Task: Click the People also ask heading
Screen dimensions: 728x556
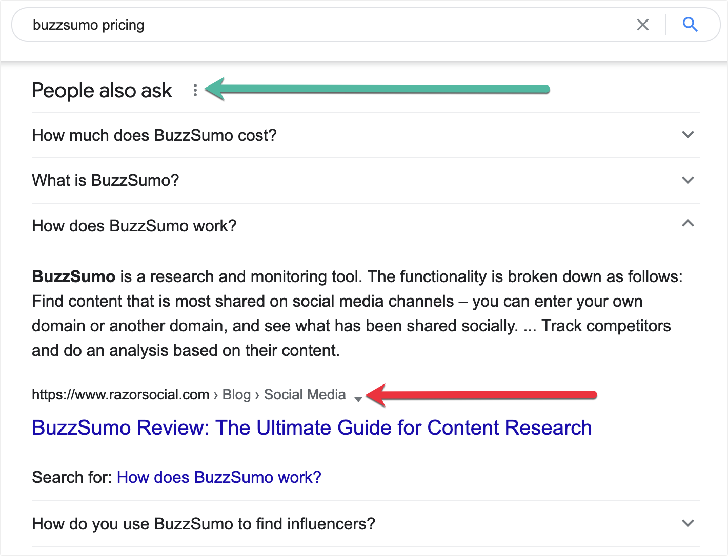Action: pos(102,90)
